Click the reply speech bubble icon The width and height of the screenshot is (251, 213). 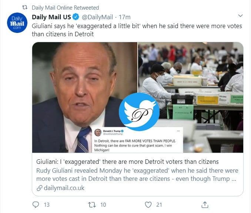(36, 204)
